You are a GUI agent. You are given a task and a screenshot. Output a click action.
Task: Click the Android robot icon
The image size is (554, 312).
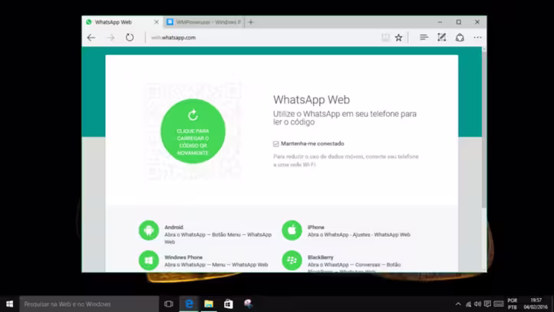coord(149,231)
